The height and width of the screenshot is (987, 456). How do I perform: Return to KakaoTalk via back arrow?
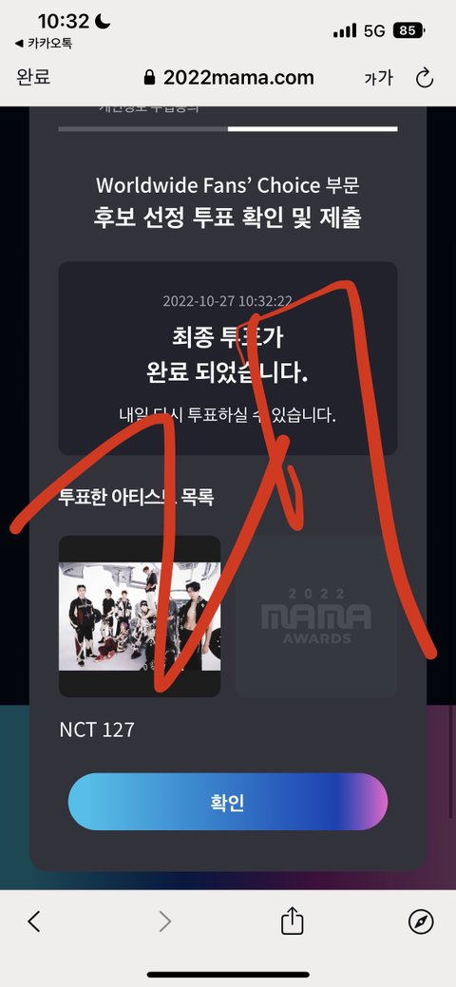[44, 44]
